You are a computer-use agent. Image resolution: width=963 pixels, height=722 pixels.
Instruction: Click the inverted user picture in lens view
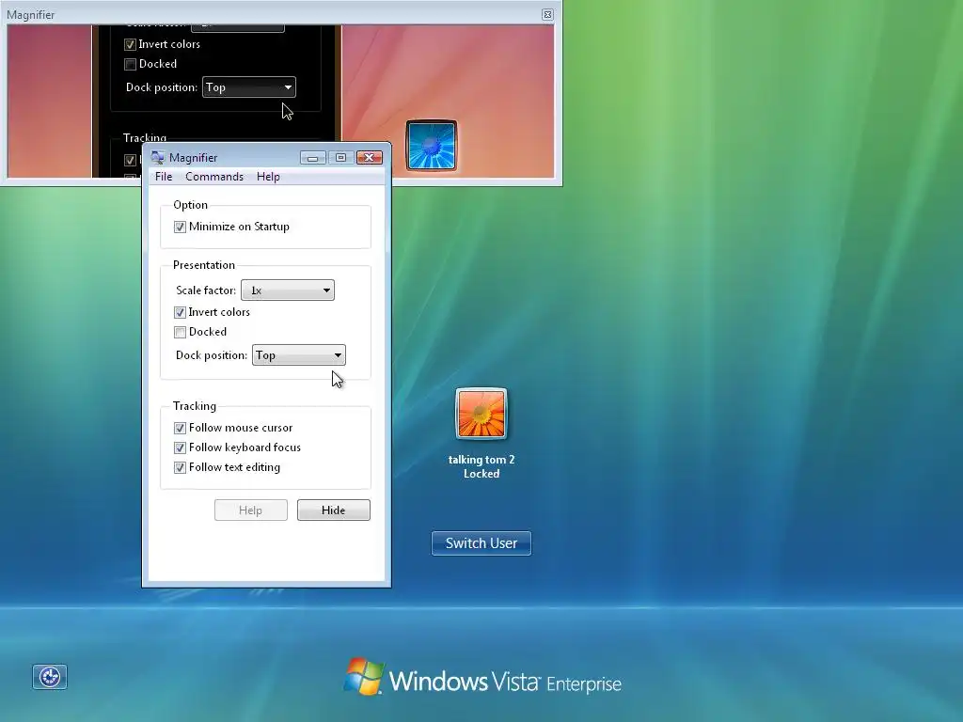pyautogui.click(x=431, y=146)
